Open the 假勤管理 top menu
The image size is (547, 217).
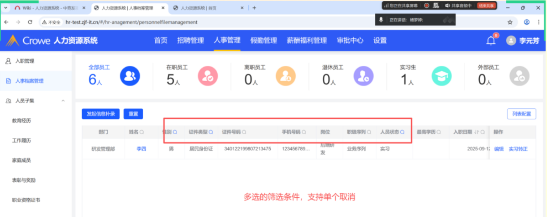[x=263, y=41]
